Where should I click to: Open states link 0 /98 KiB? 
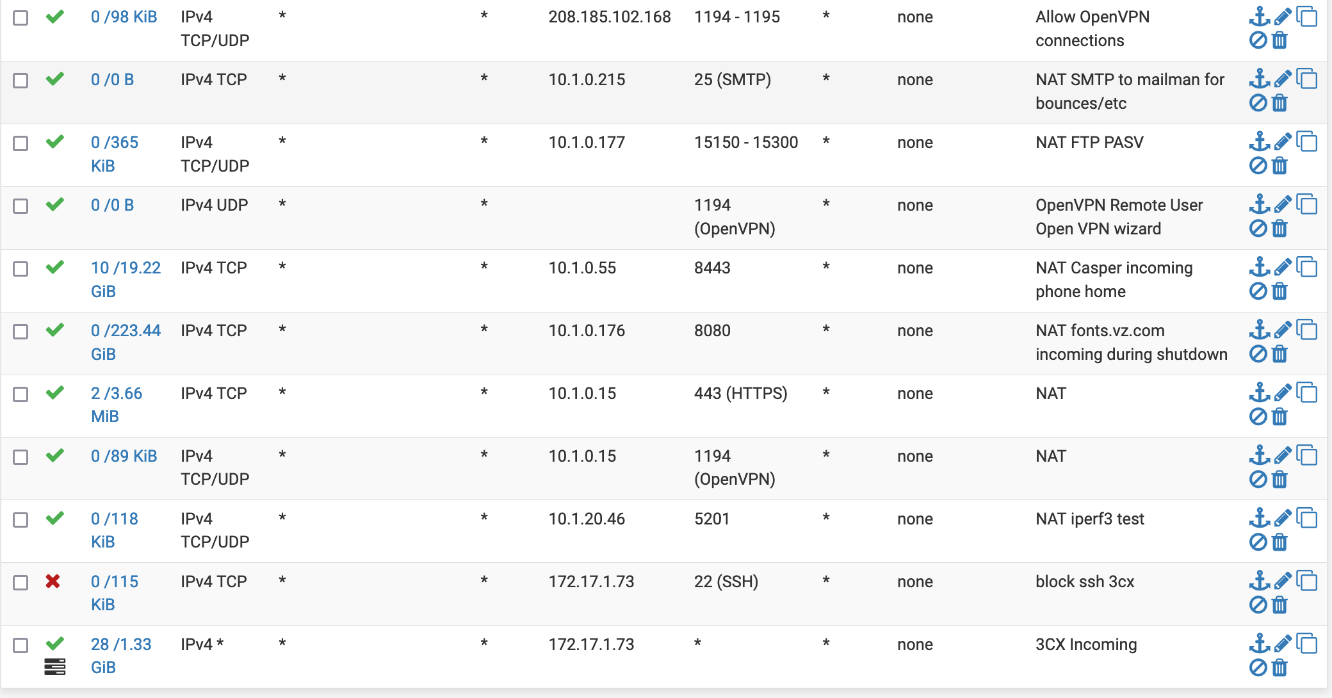tap(124, 17)
